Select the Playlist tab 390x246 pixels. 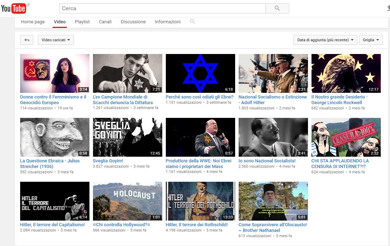82,22
